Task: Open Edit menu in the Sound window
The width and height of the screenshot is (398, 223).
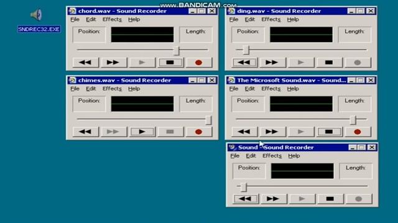Action: (x=251, y=156)
